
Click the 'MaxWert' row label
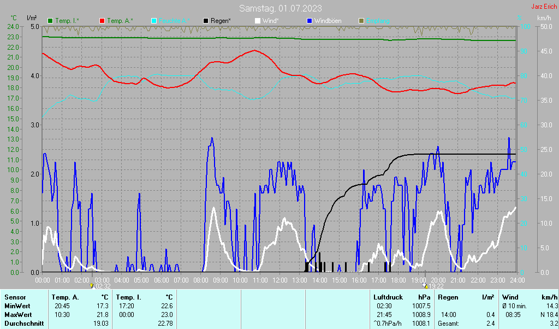(18, 315)
